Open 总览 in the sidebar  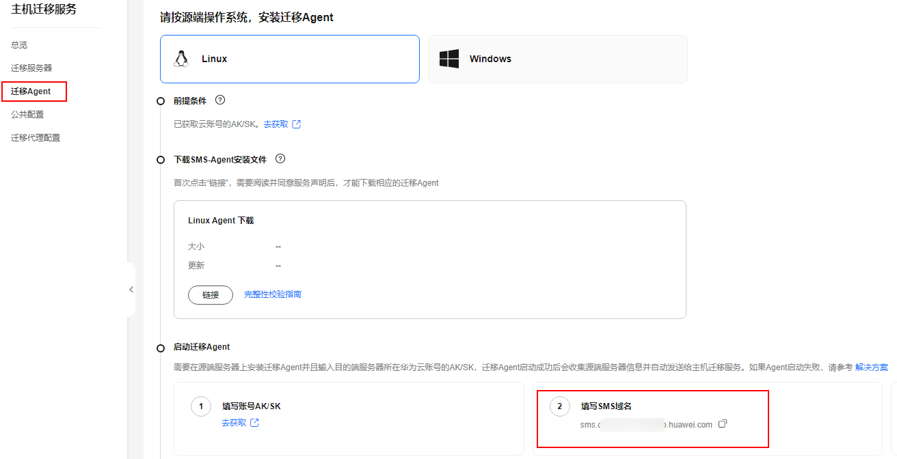pos(19,45)
